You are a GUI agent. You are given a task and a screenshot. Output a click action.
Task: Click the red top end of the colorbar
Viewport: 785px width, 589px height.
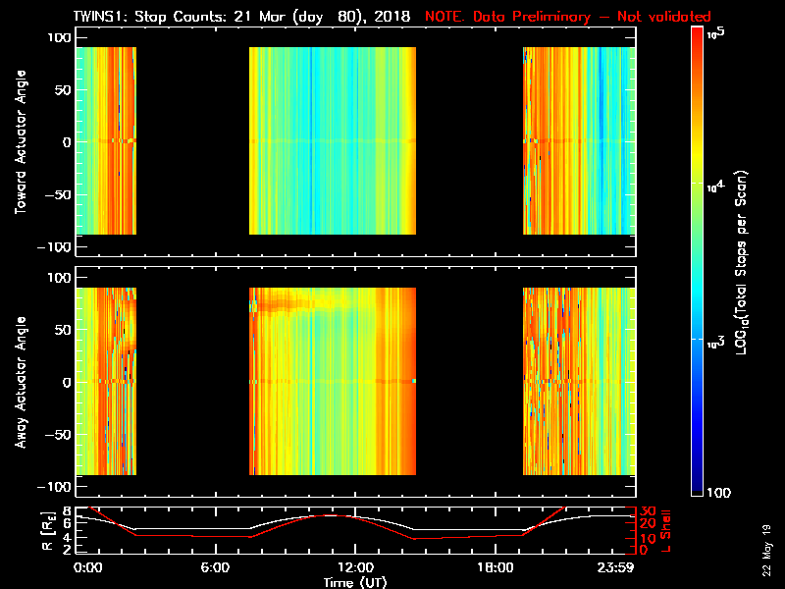point(697,33)
